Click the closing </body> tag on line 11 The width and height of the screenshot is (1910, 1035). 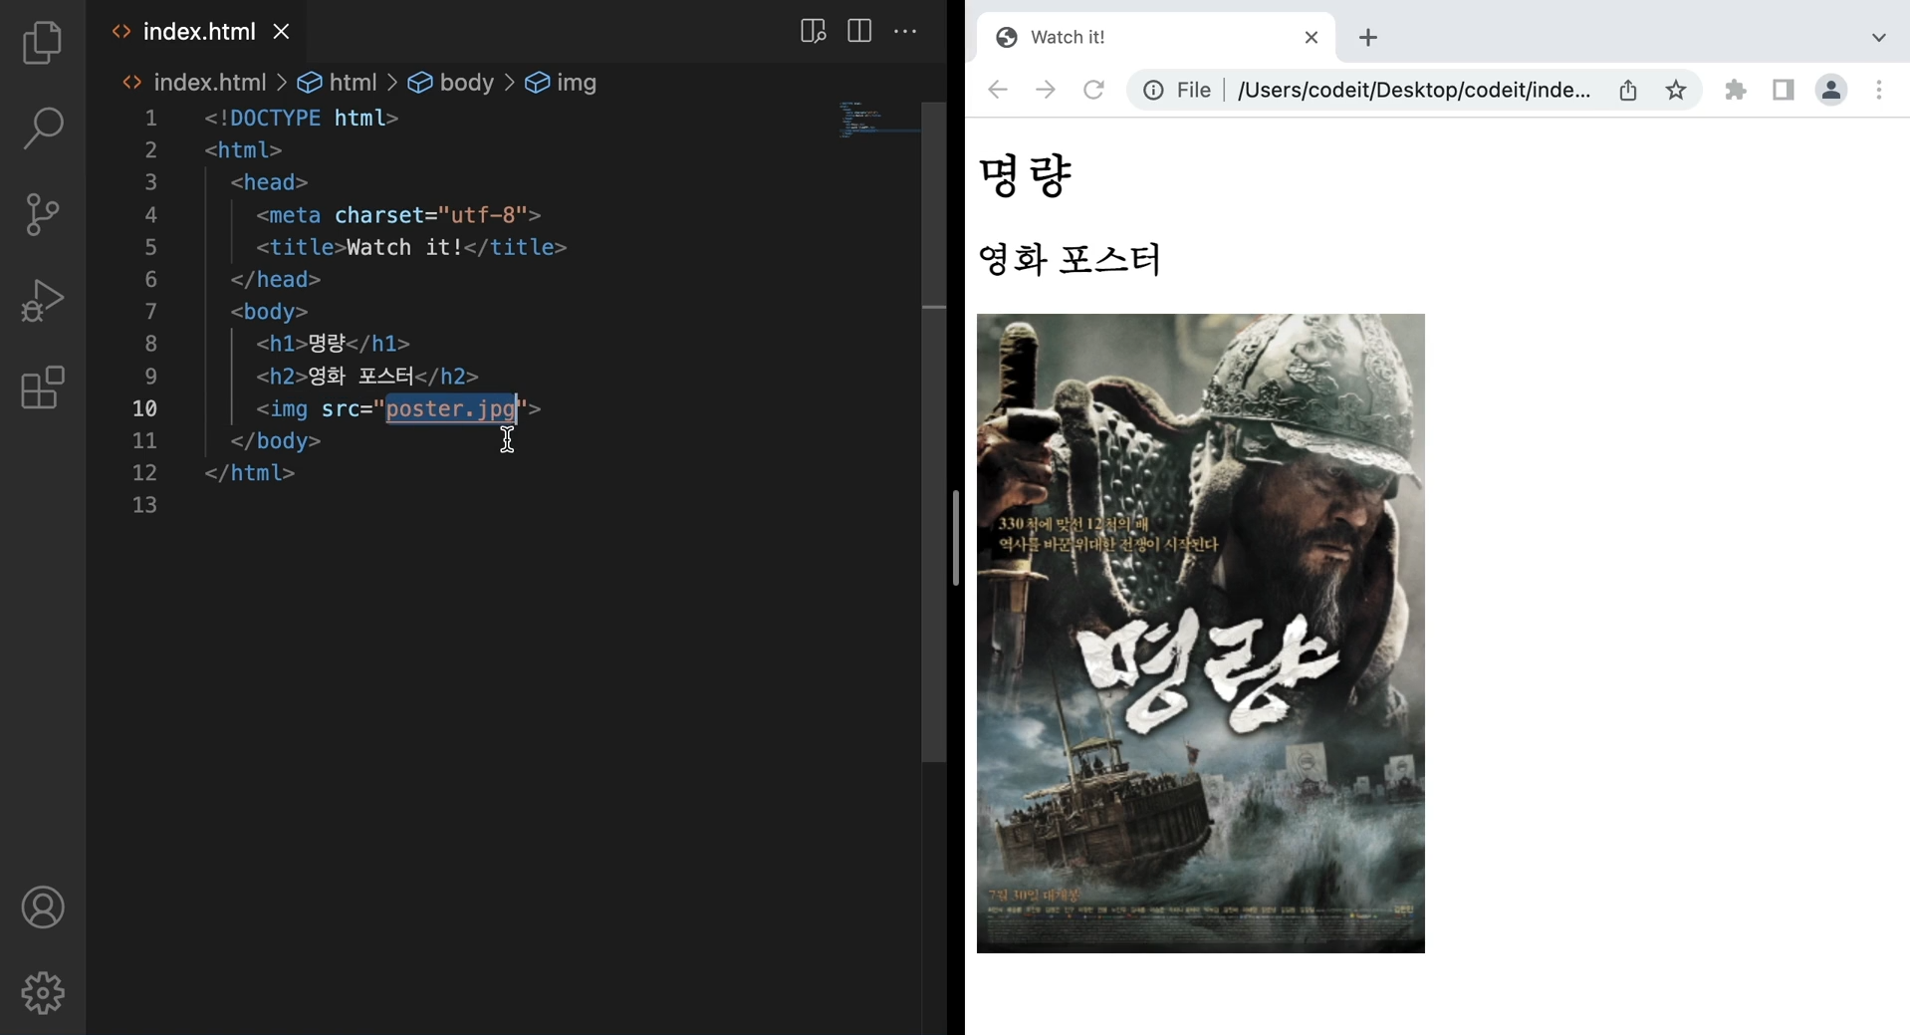276,440
